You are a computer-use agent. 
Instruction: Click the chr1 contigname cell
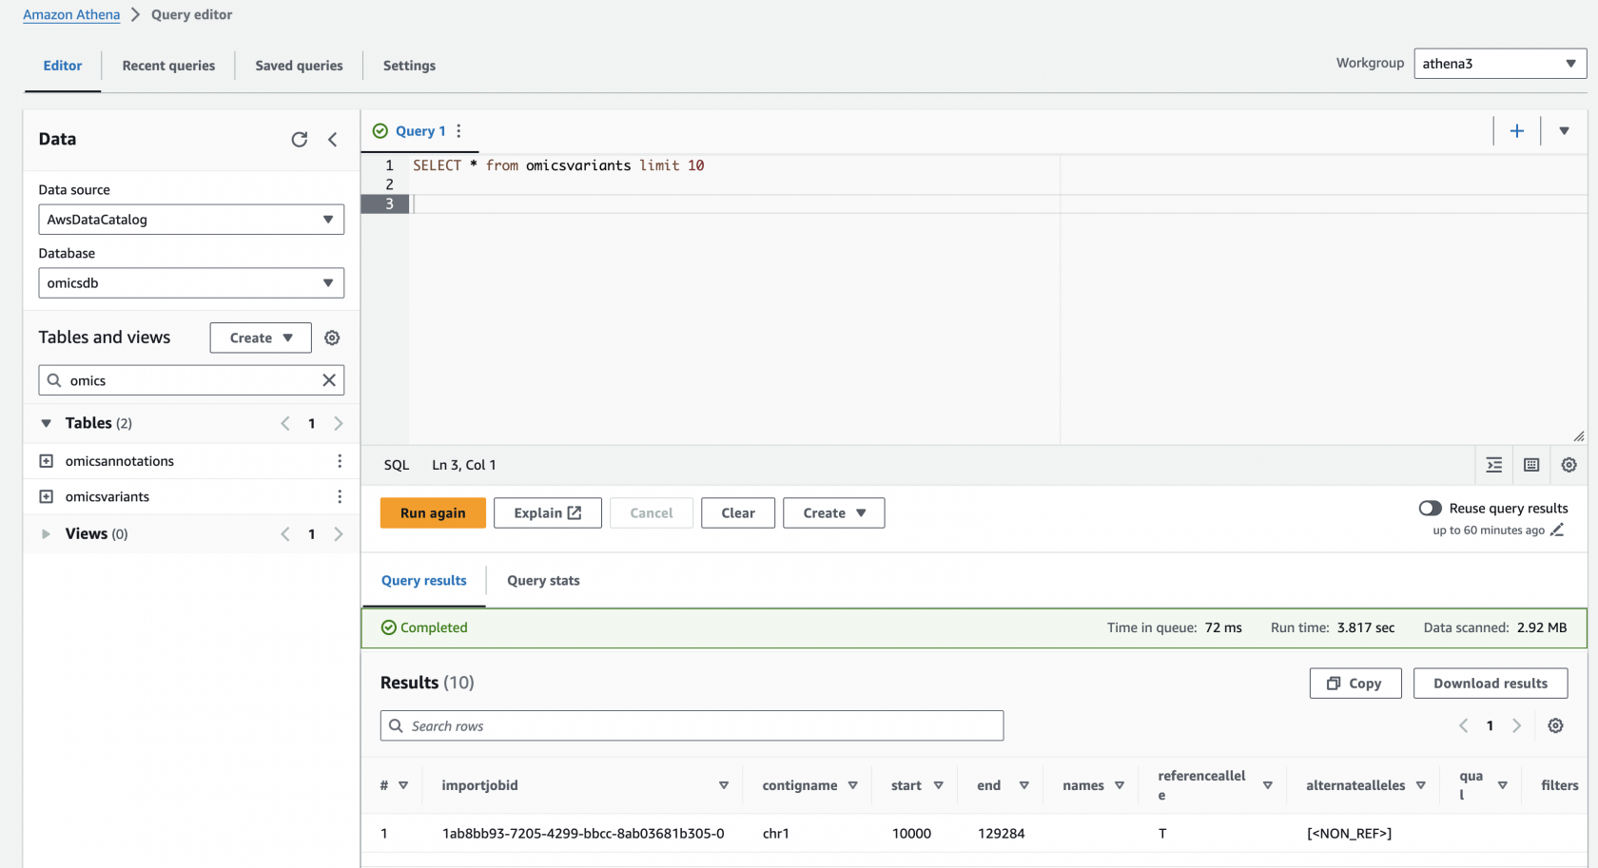[x=776, y=834]
